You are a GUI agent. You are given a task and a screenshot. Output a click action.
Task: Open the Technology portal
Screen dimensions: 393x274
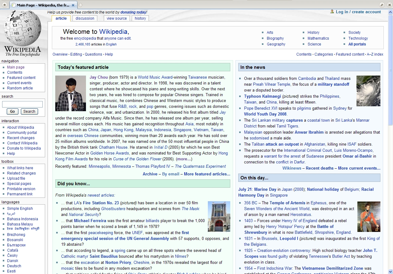coord(358,38)
